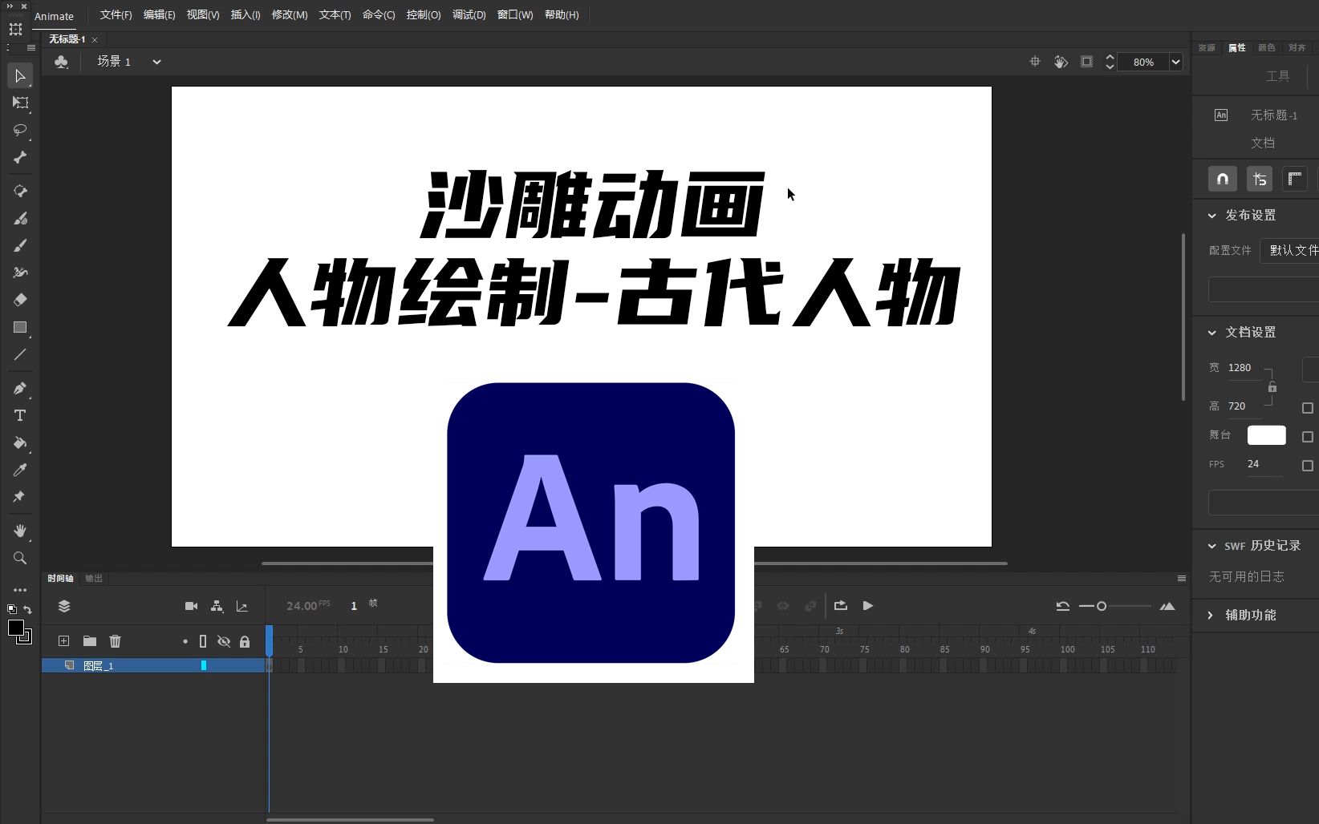
Task: Toggle hide all layers eye icon
Action: point(224,641)
